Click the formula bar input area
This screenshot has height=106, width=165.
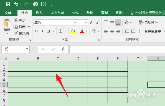pos(117,49)
